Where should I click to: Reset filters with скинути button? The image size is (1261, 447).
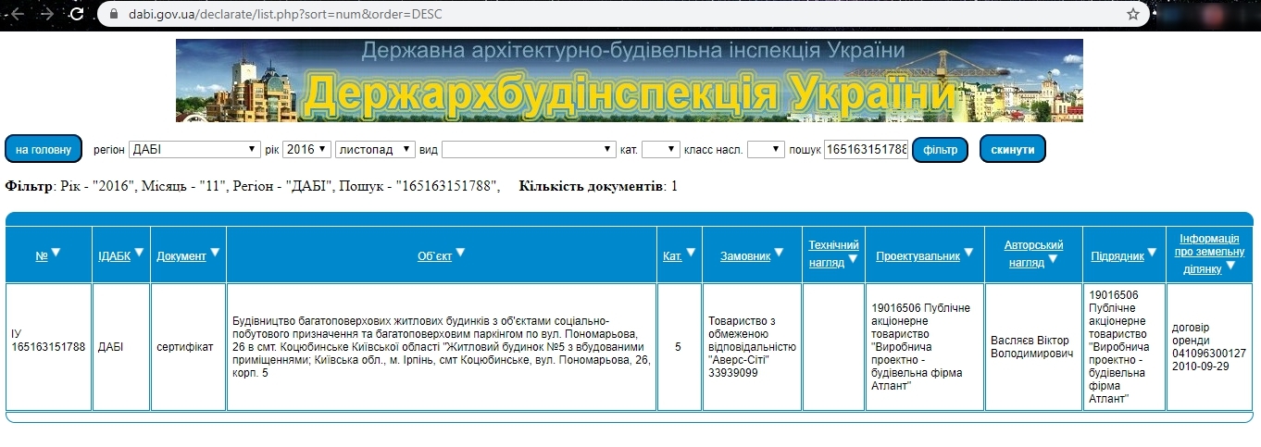[1013, 149]
